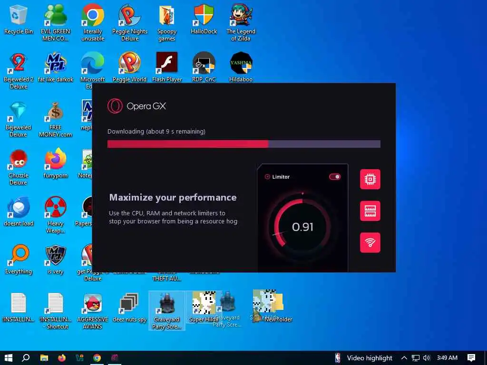Select the 'doesnt load' Thunderbird shortcut
This screenshot has height=365, width=487.
pyautogui.click(x=19, y=212)
